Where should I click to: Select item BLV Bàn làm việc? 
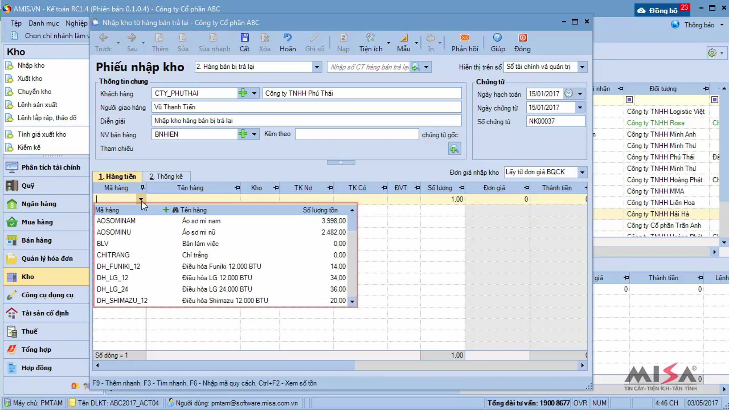(x=221, y=244)
